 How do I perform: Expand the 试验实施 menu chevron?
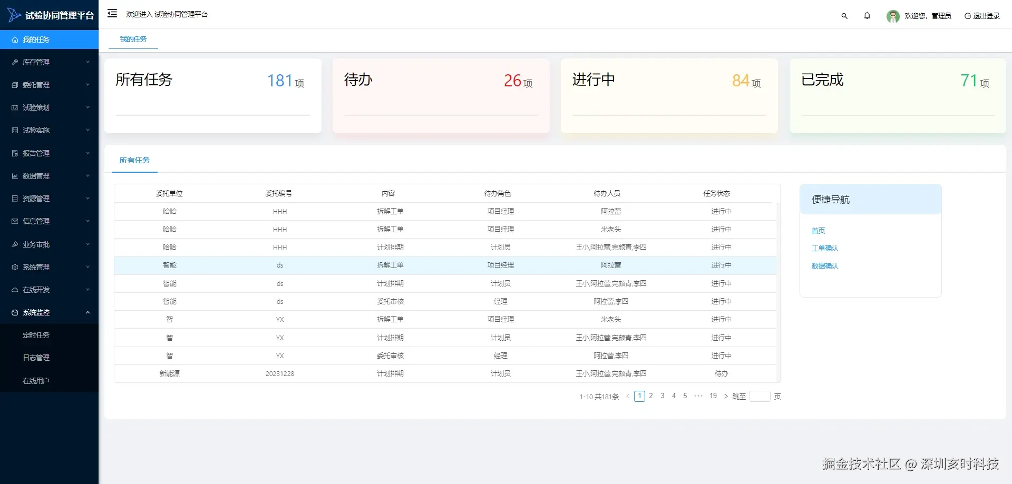(x=87, y=130)
